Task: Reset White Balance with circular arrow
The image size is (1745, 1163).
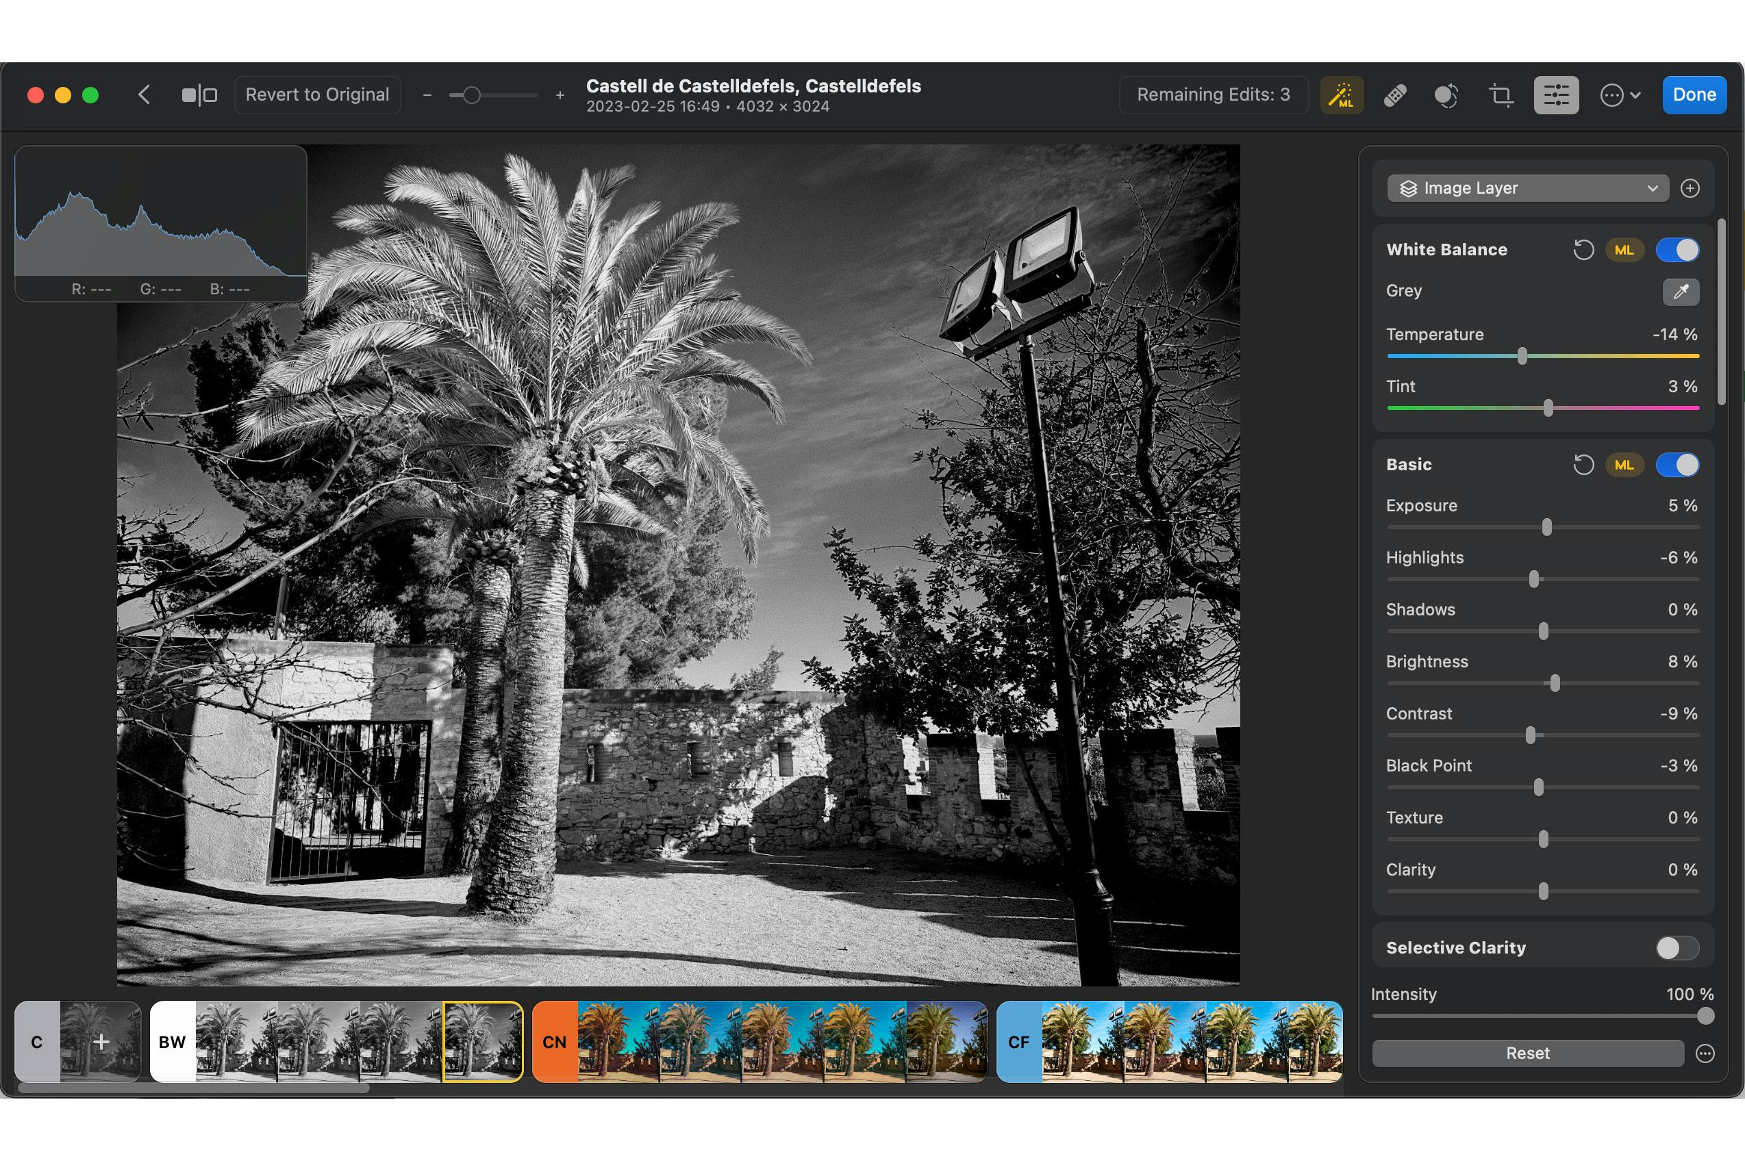Action: (x=1583, y=250)
